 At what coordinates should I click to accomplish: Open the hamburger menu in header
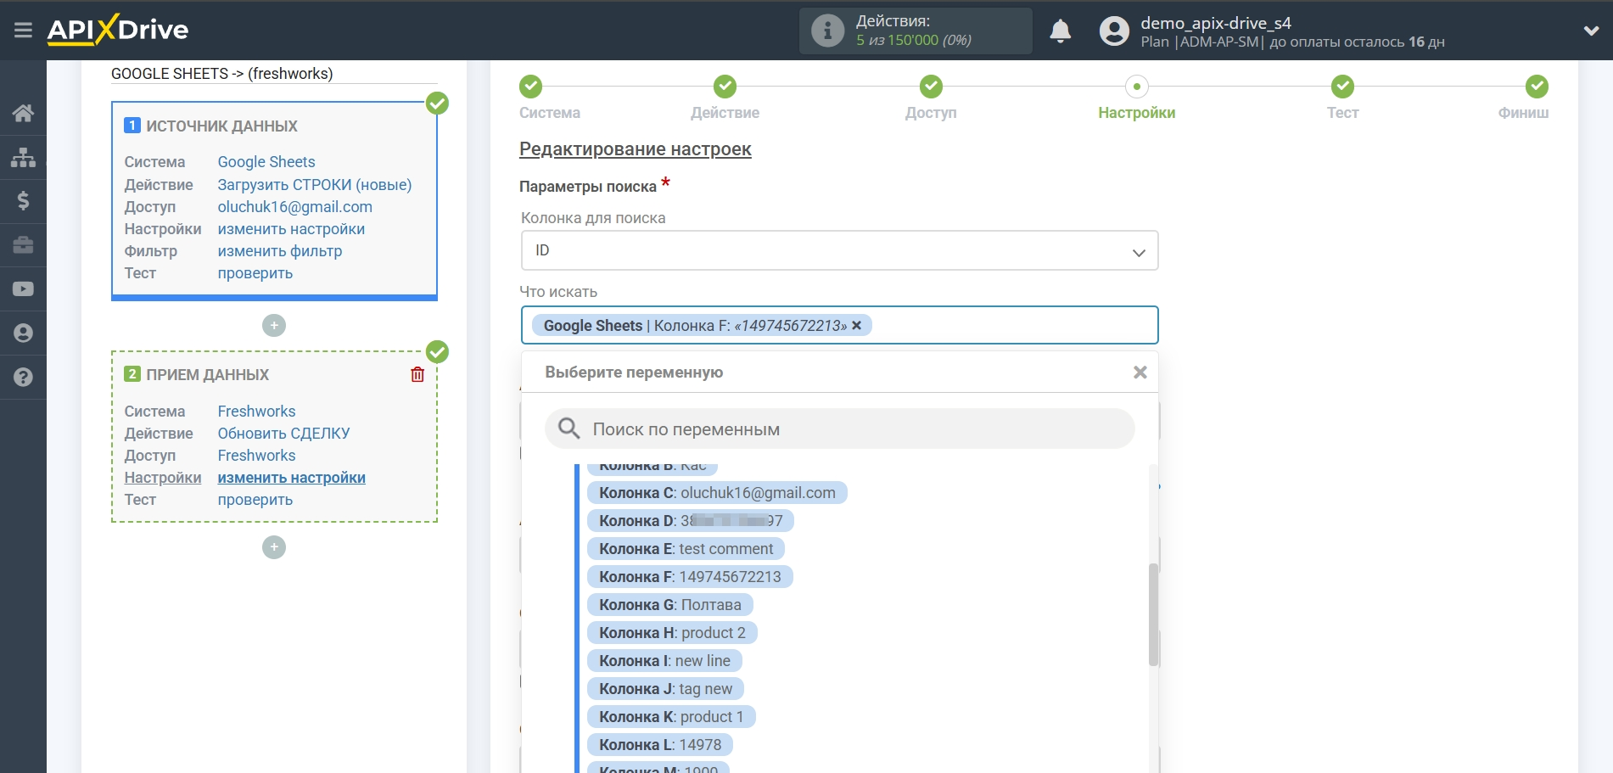23,31
